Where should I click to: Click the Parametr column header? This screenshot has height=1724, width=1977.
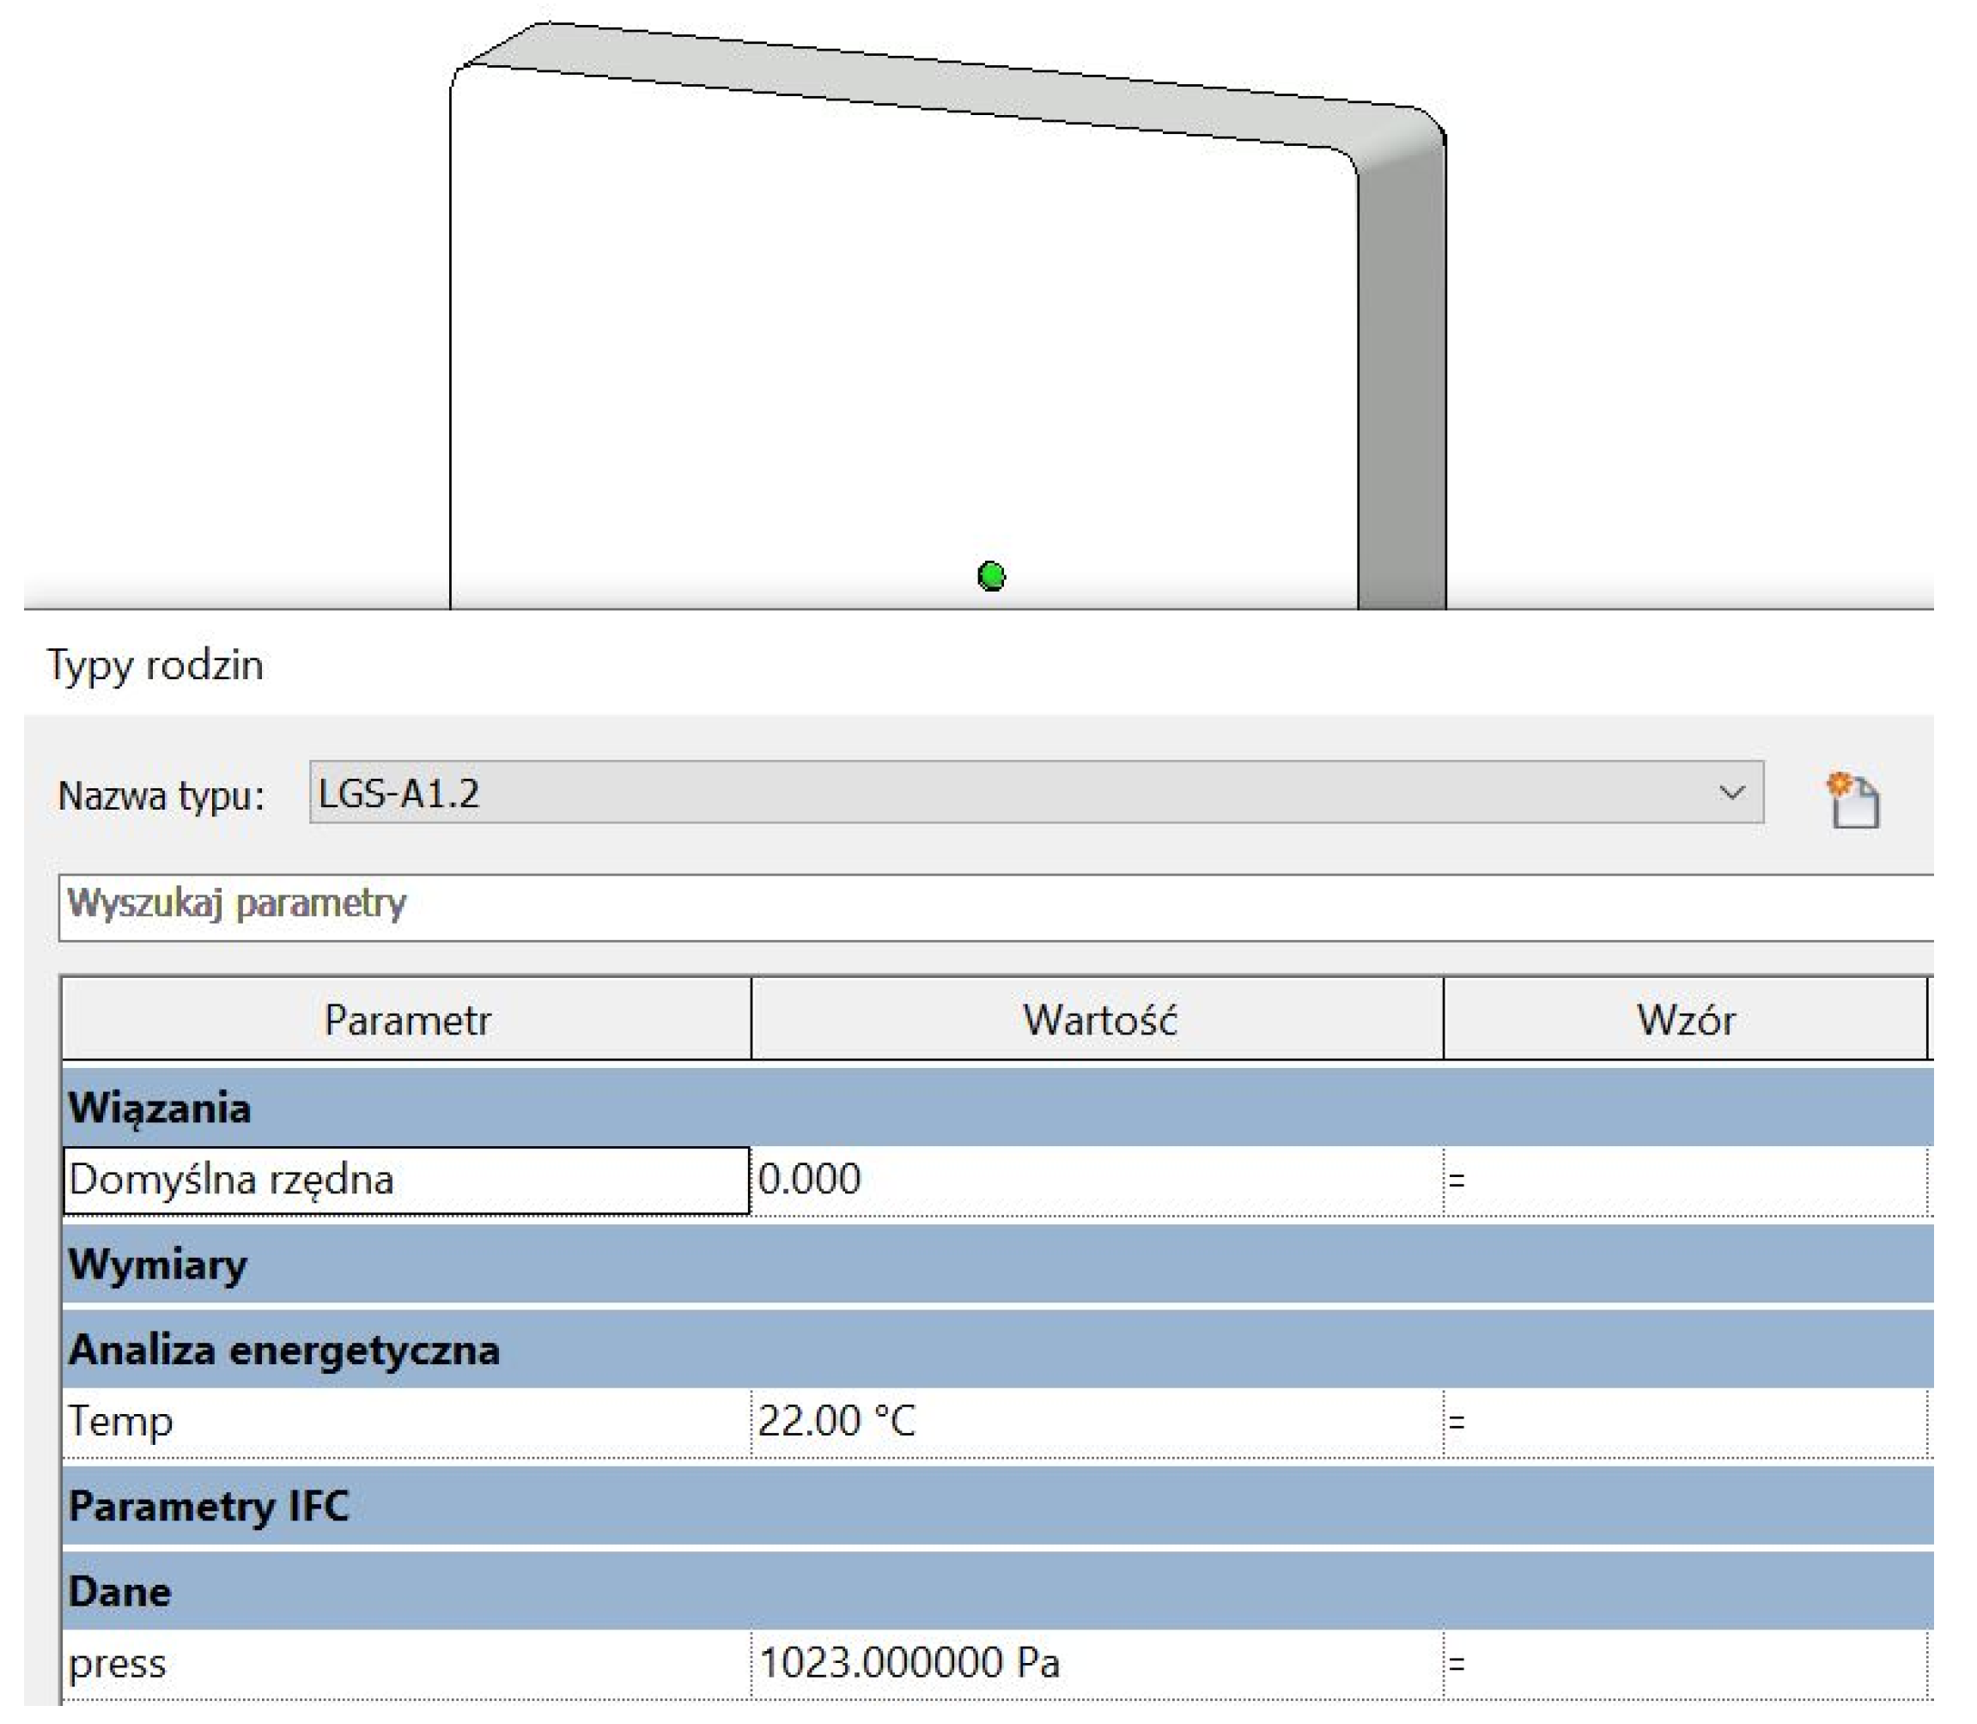pos(406,1020)
